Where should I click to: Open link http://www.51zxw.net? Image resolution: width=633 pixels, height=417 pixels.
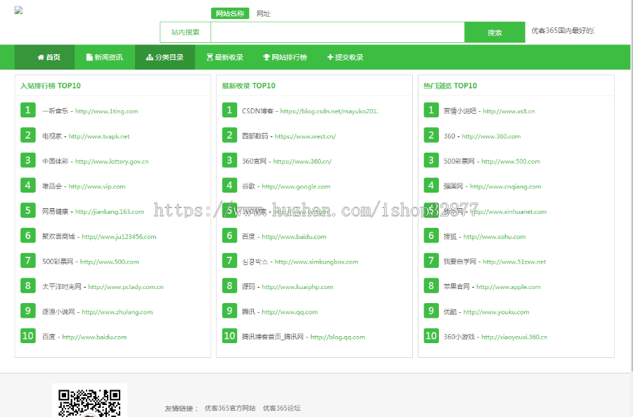[514, 262]
